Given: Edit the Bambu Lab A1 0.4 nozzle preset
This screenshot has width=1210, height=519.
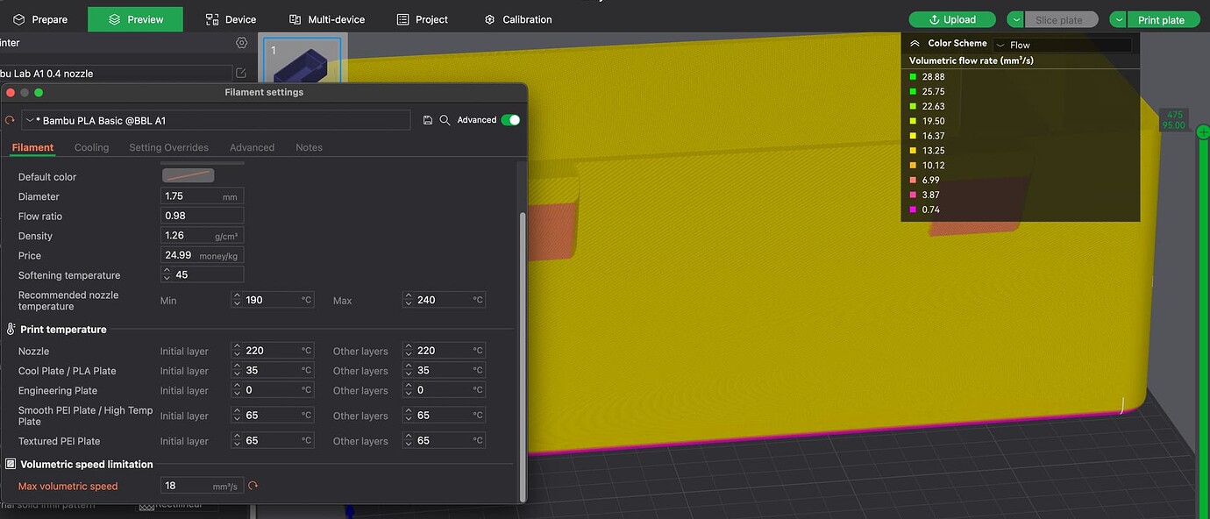Looking at the screenshot, I should (241, 73).
